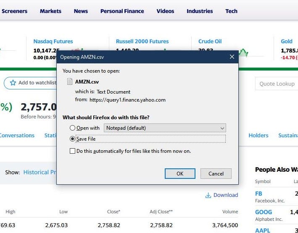Click the Quote Lookup search field
Viewport: 298px width, 233px height.
point(277,84)
